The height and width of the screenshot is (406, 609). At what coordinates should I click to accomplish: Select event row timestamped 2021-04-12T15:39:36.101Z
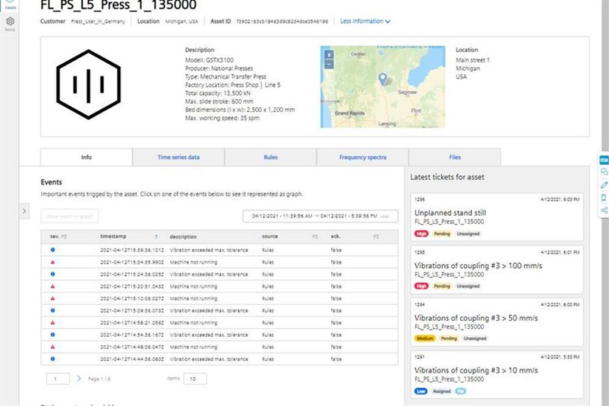pos(219,250)
